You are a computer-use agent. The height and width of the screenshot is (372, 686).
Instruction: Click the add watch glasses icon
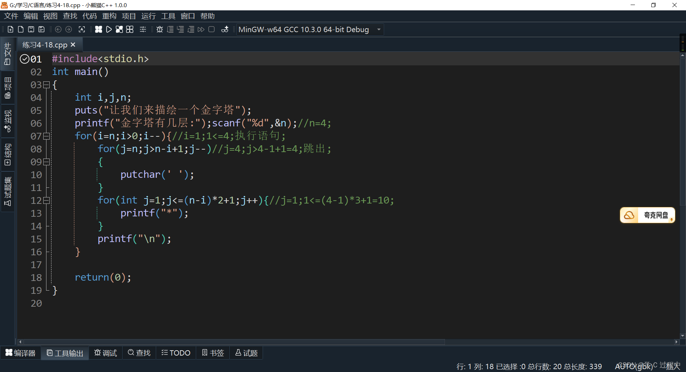tap(225, 29)
